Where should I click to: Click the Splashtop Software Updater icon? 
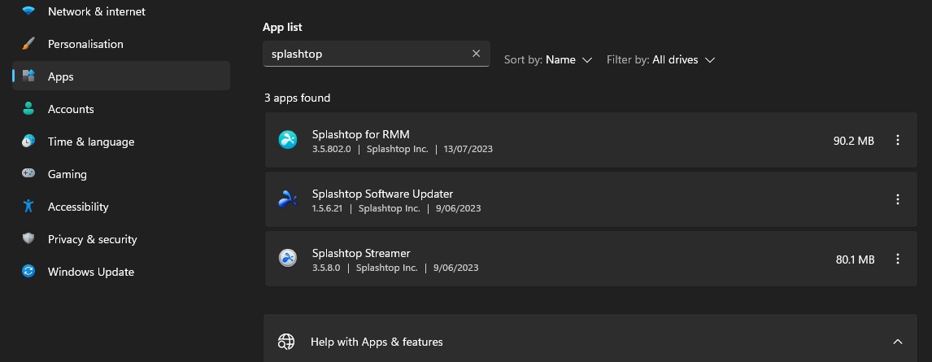tap(288, 199)
